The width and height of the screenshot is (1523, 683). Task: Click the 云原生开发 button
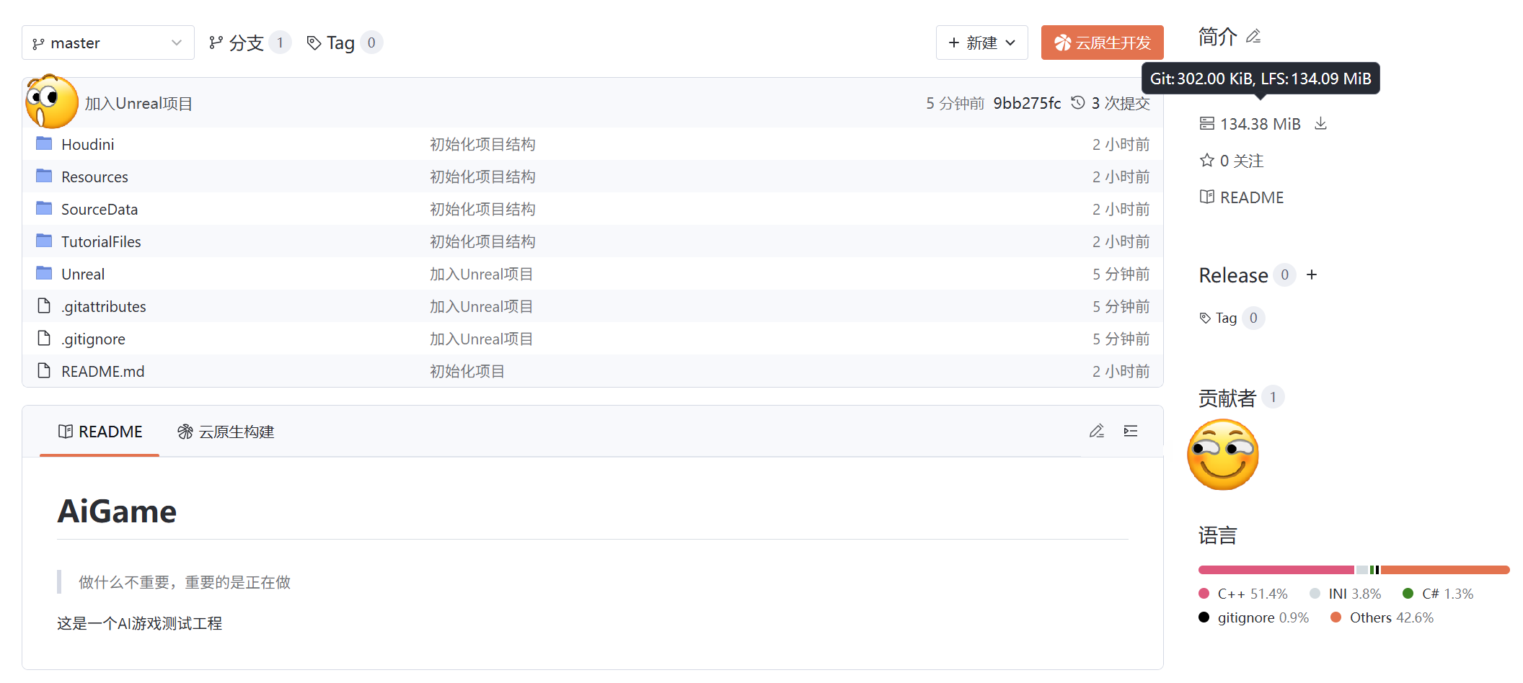click(x=1102, y=43)
